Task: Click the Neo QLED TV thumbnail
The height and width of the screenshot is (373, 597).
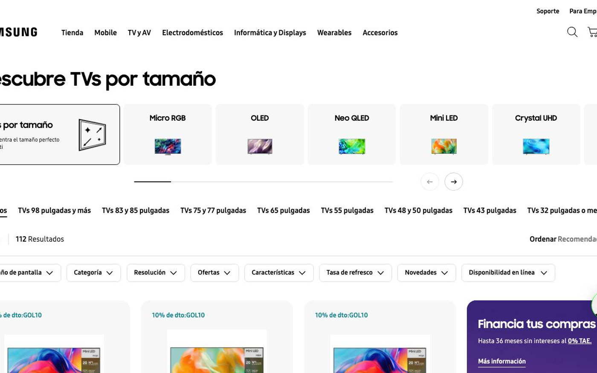Action: (352, 146)
